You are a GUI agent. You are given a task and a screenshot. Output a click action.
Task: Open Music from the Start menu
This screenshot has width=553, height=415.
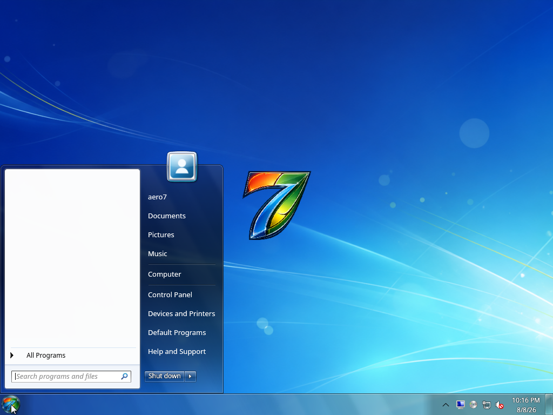tap(158, 254)
